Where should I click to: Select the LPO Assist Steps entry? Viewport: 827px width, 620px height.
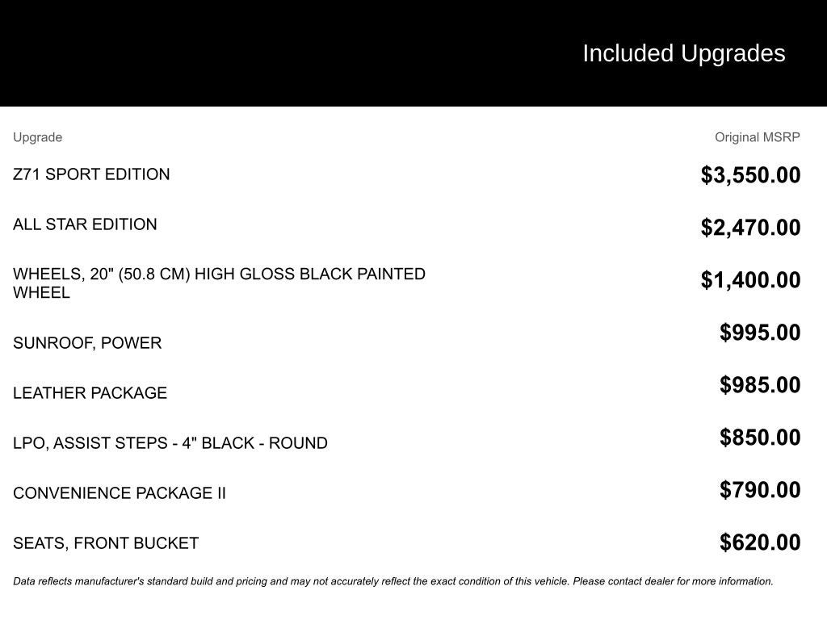point(170,443)
